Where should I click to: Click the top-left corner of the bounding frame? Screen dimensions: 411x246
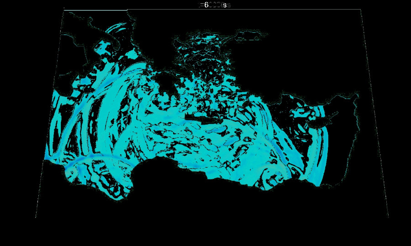tap(64, 10)
